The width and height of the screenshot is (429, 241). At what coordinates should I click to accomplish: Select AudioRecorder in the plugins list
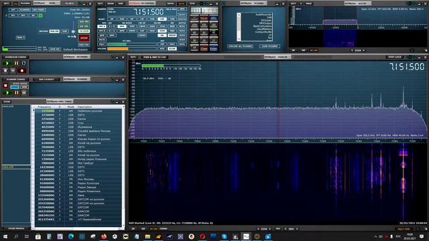tap(263, 15)
